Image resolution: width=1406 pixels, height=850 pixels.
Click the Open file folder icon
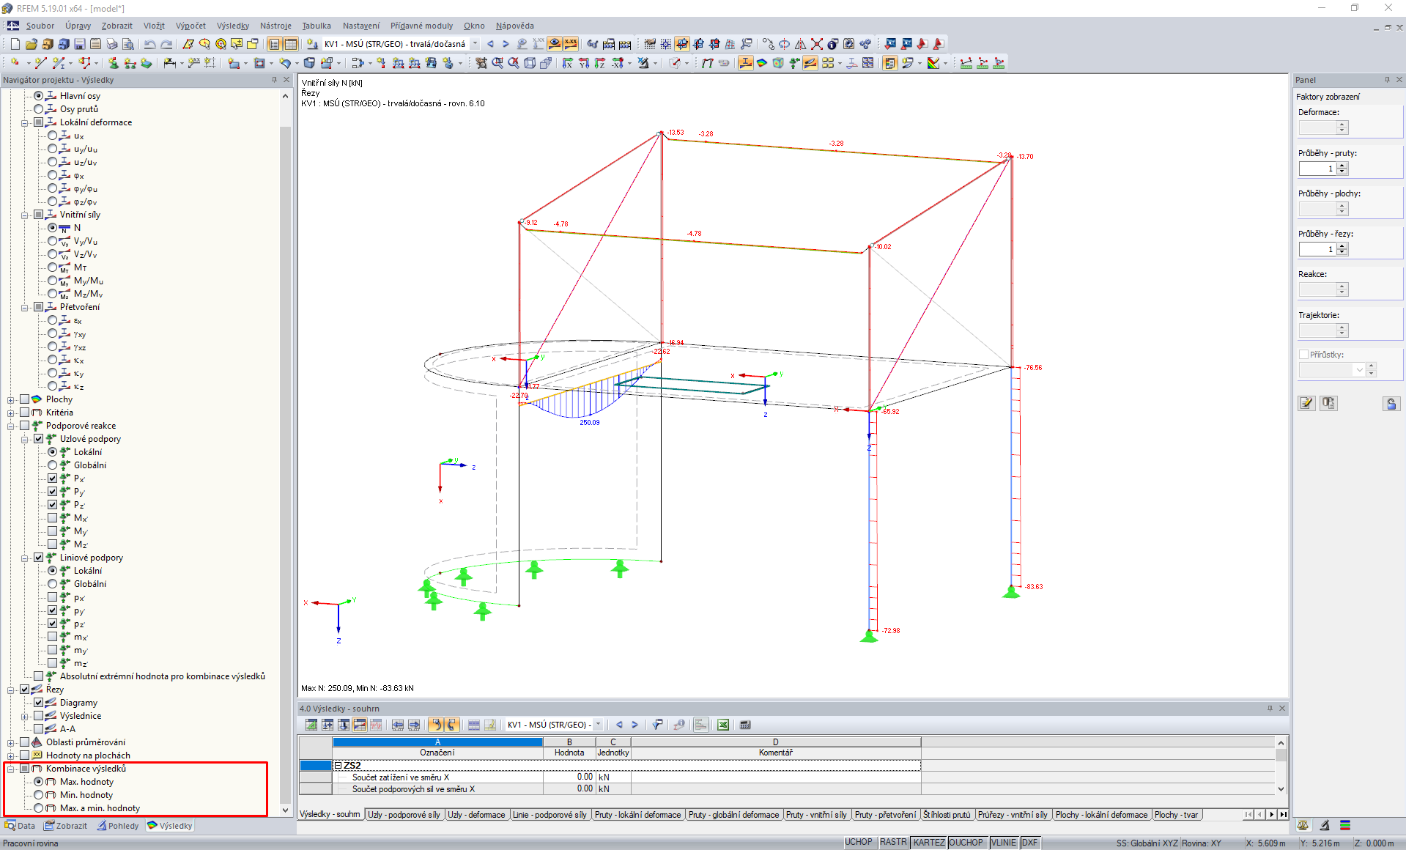(31, 44)
